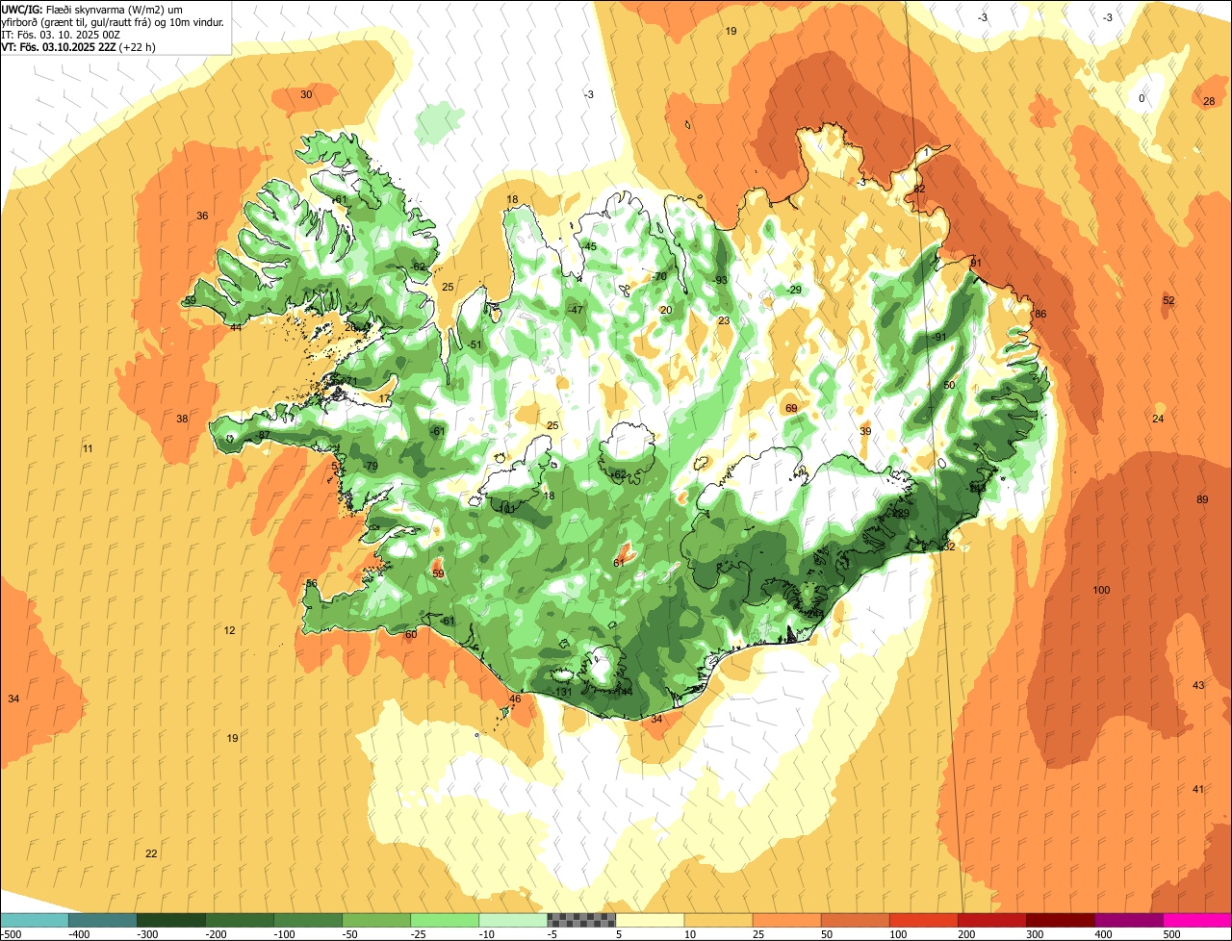Click the '46' value on the map
This screenshot has height=941, width=1232.
click(x=515, y=699)
